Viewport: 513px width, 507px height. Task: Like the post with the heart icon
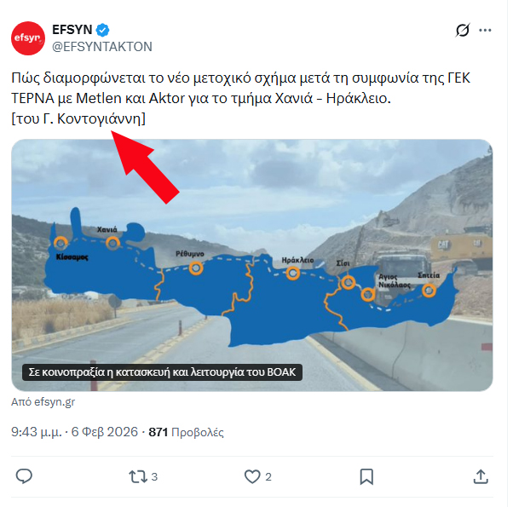coord(252,476)
